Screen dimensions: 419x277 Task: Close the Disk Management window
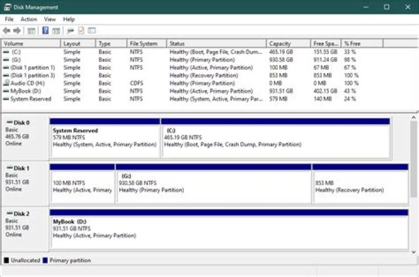coord(408,7)
